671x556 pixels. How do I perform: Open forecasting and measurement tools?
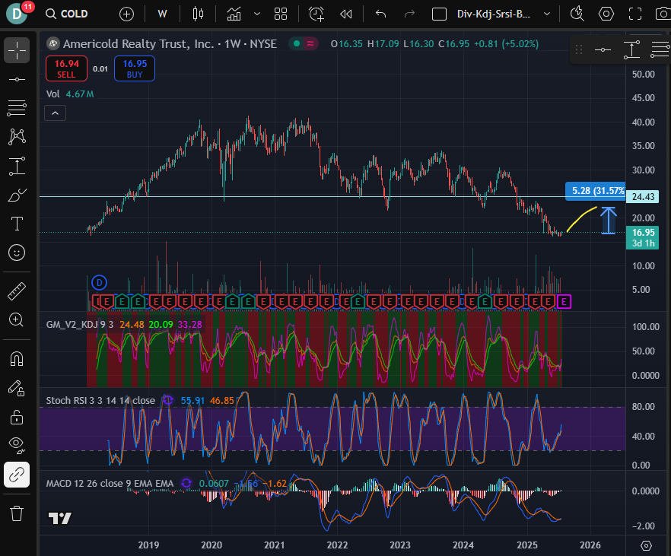click(x=17, y=166)
